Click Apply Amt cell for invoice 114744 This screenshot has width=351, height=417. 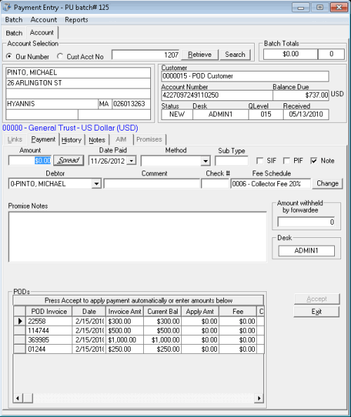[x=200, y=331]
